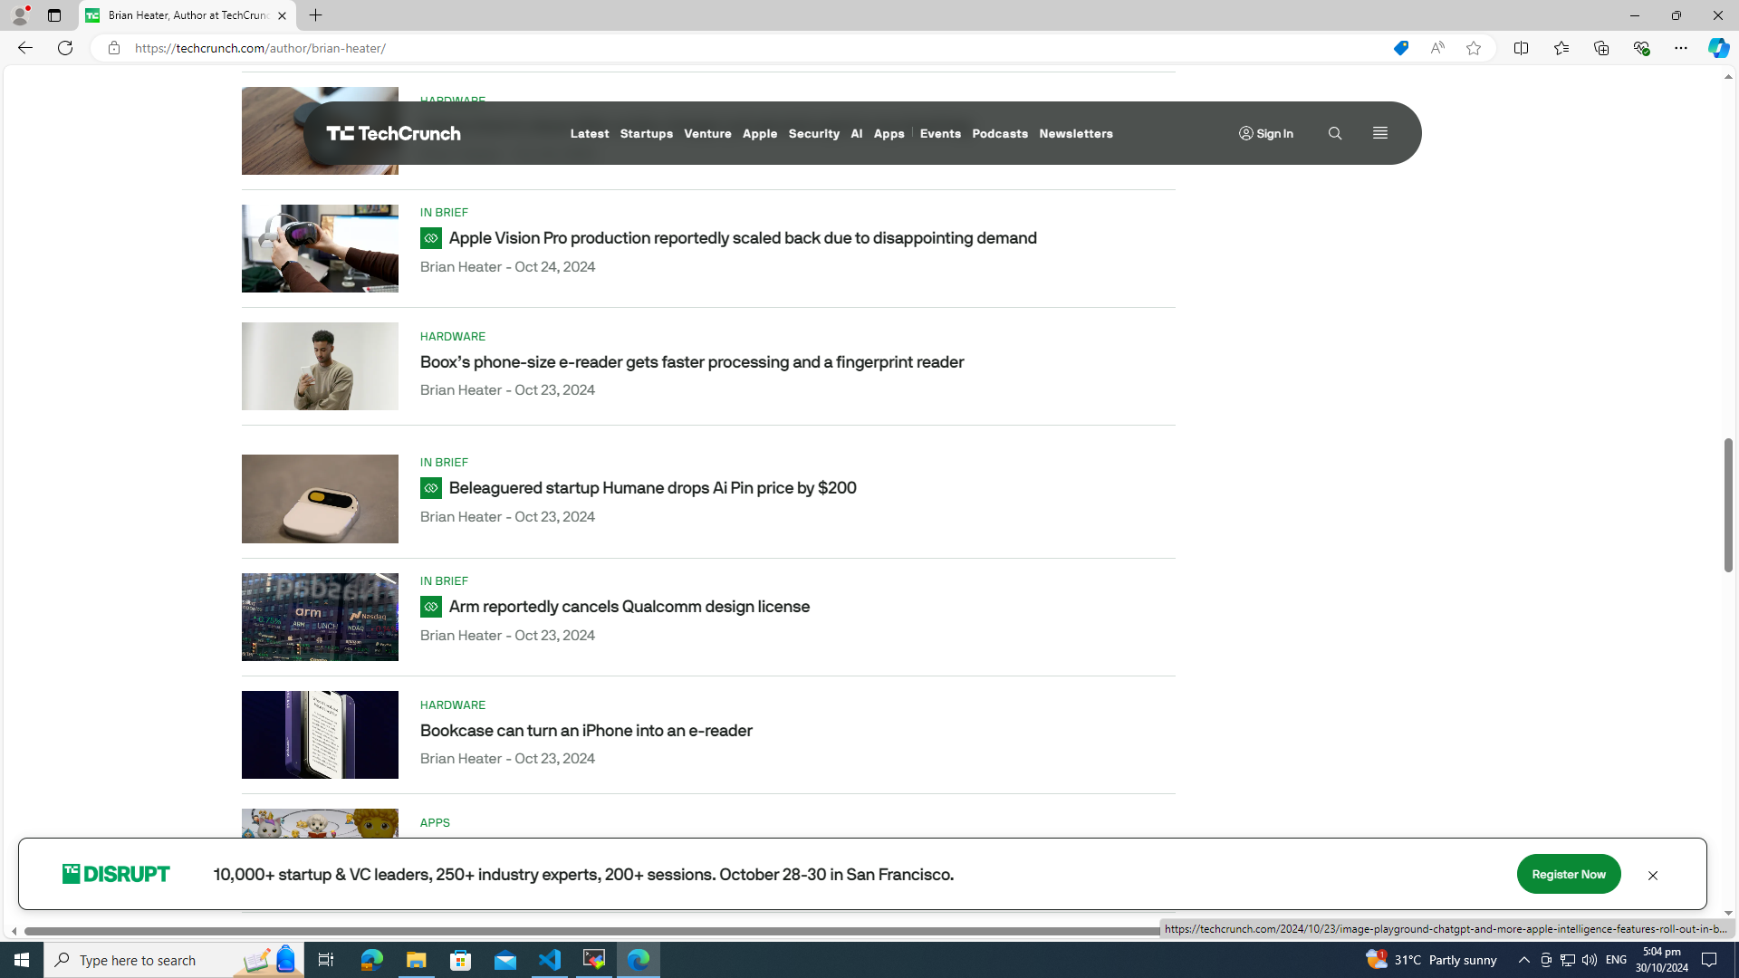Select the Security menu item
Image resolution: width=1739 pixels, height=978 pixels.
tap(813, 133)
